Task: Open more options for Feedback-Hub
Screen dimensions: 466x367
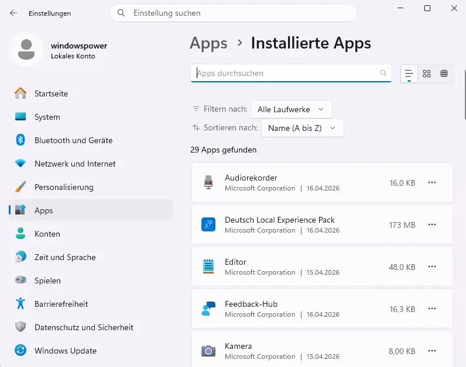Action: tap(432, 309)
